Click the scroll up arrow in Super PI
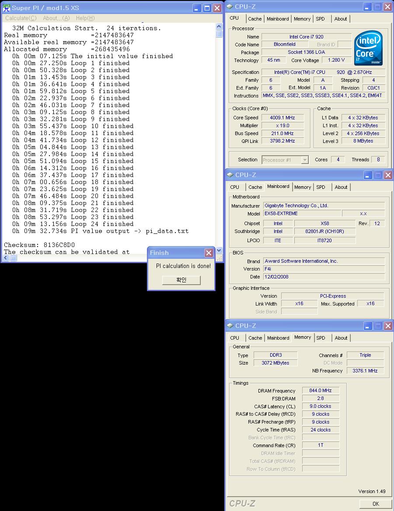The height and width of the screenshot is (511, 394). (219, 26)
